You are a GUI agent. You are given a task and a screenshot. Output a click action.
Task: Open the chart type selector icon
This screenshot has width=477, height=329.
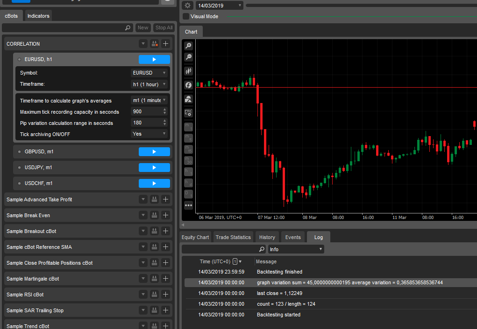point(188,71)
